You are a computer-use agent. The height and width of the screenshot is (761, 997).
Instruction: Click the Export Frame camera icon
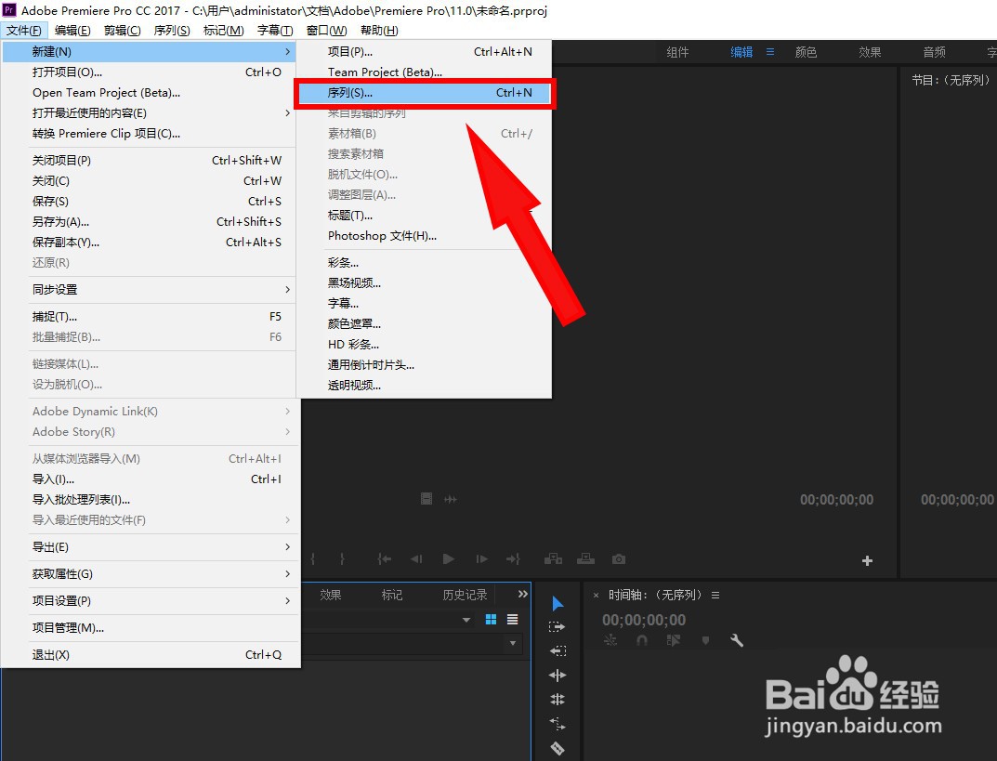(x=619, y=558)
